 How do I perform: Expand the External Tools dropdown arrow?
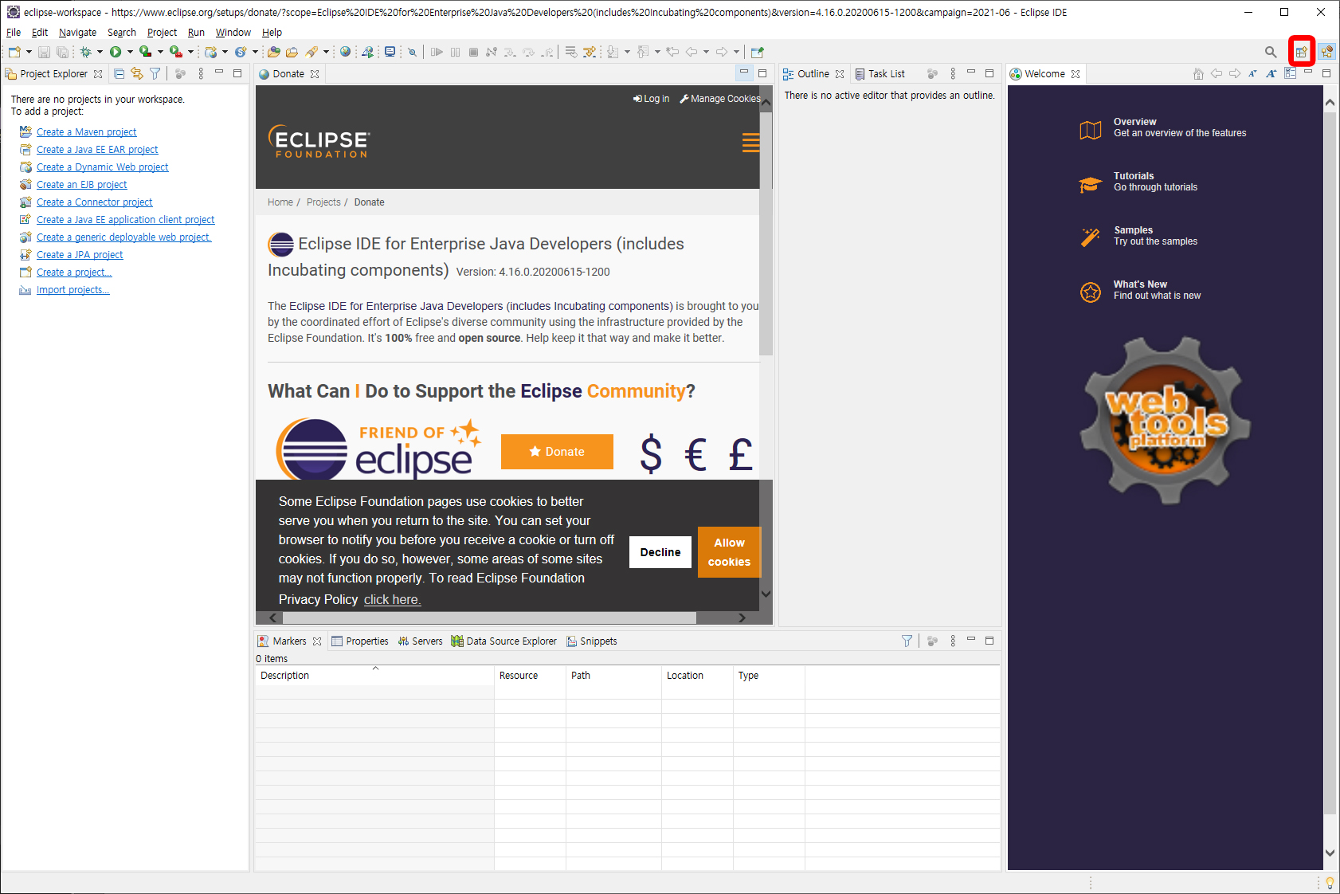pos(190,52)
